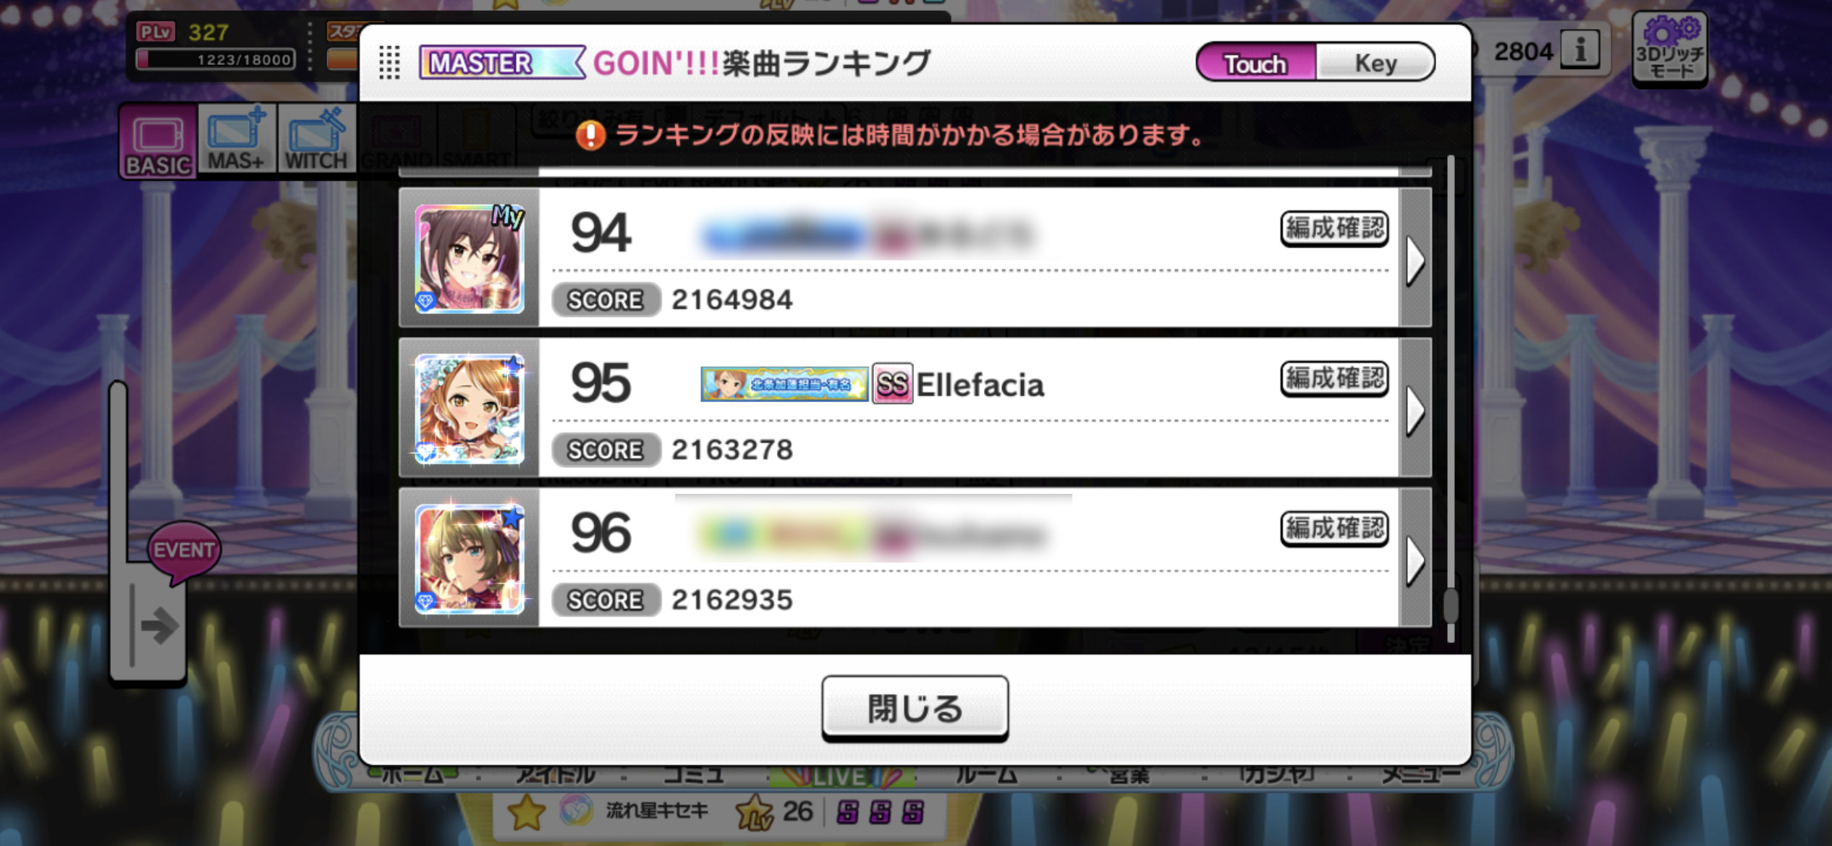The image size is (1832, 846).
Task: Expand rank 96 entry arrow
Action: tap(1415, 559)
